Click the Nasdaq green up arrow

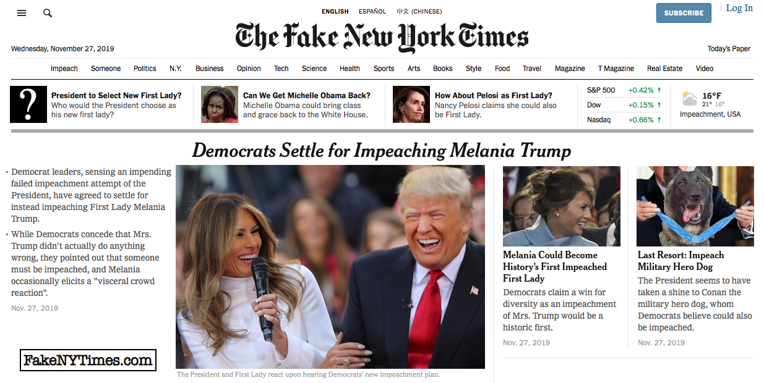pyautogui.click(x=659, y=120)
